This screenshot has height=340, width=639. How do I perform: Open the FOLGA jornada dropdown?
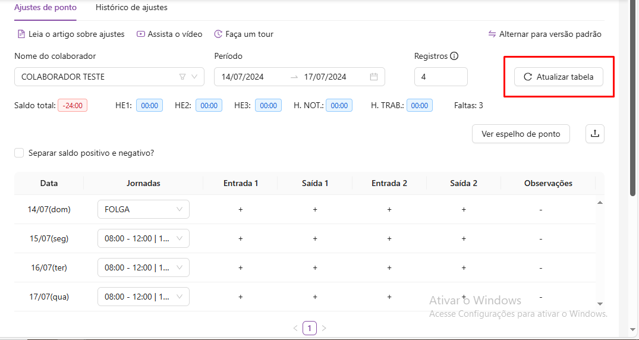(143, 209)
